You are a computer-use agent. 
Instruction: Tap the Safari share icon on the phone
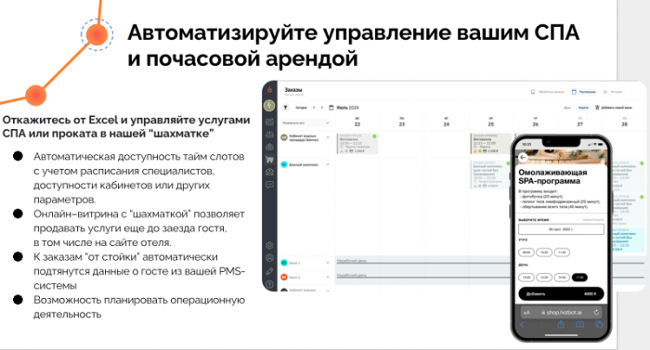[561, 325]
